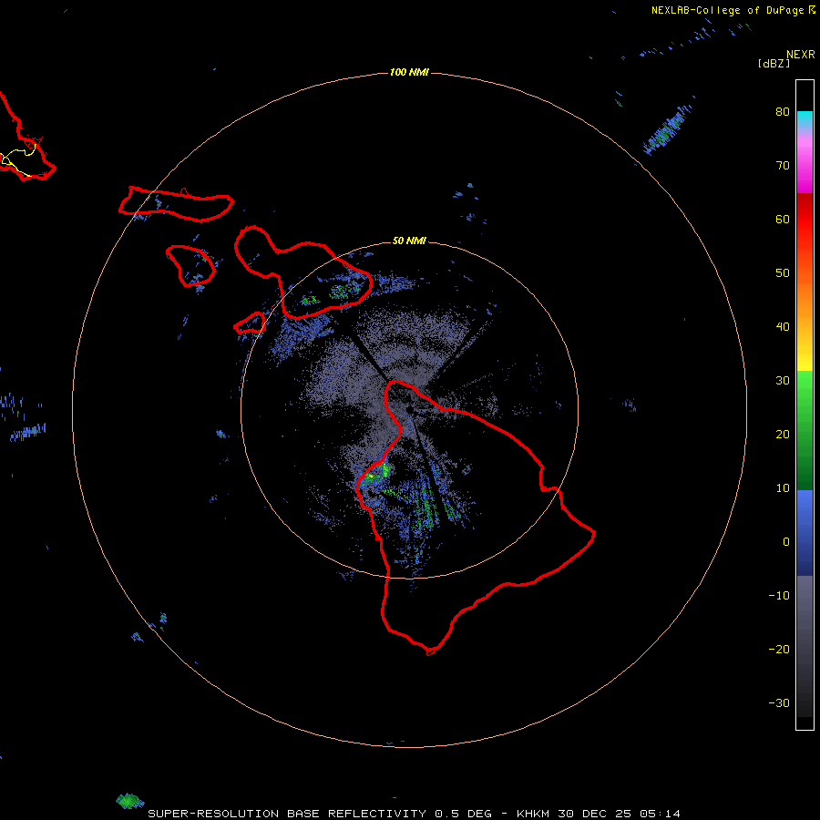Click inside the Molokai island outline

click(x=176, y=204)
